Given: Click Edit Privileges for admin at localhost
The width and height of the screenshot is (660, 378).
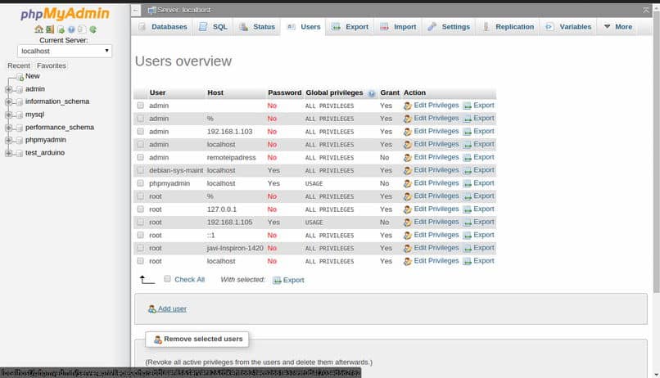Looking at the screenshot, I should (x=436, y=144).
